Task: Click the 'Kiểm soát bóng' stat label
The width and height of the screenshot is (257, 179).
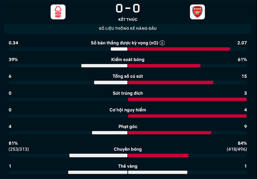Action: [128, 60]
